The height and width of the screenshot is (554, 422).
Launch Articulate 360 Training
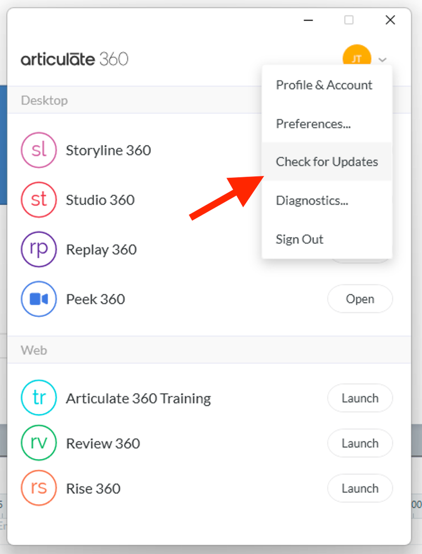360,399
